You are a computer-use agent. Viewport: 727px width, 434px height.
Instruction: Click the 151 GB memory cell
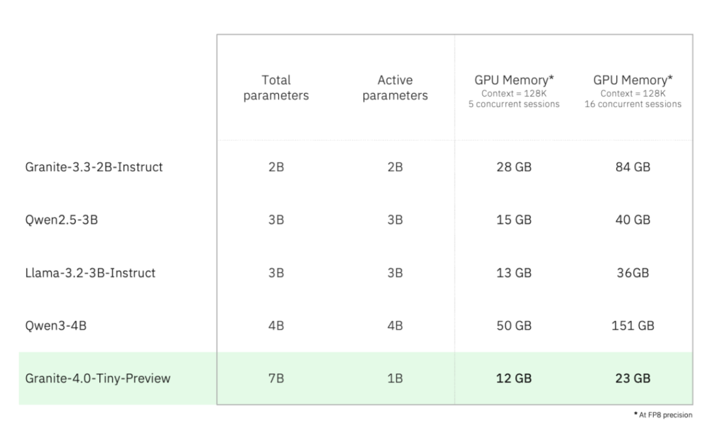point(633,325)
